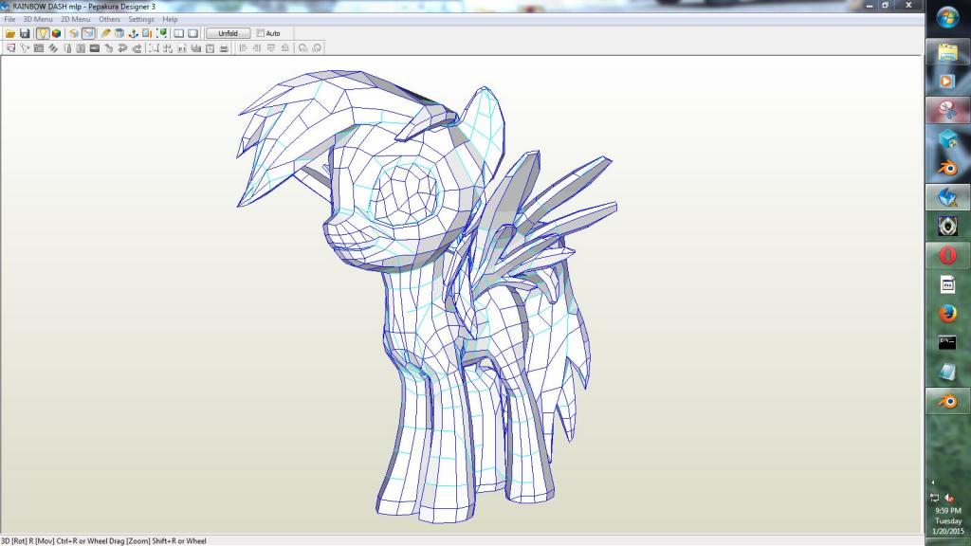Image resolution: width=971 pixels, height=546 pixels.
Task: Click the align bottom icon
Action: click(284, 47)
